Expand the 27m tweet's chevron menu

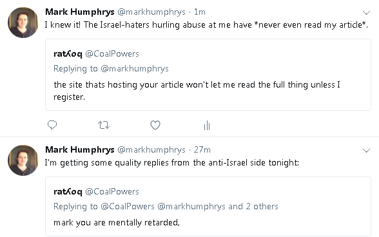click(366, 151)
